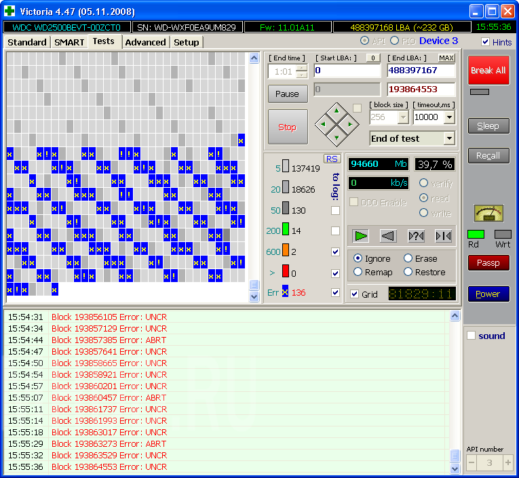Open the timeout ms dropdown

click(448, 117)
